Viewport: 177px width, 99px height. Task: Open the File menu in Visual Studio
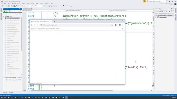click(x=2, y=4)
